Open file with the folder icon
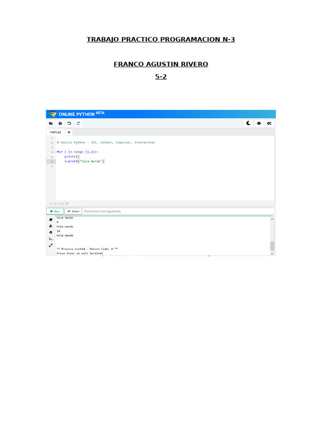Screen dimensions: 322x430 (x=51, y=123)
